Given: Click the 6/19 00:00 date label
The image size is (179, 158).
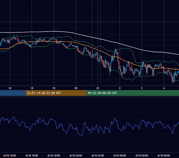Looking at the screenshot, I should 120,155.
